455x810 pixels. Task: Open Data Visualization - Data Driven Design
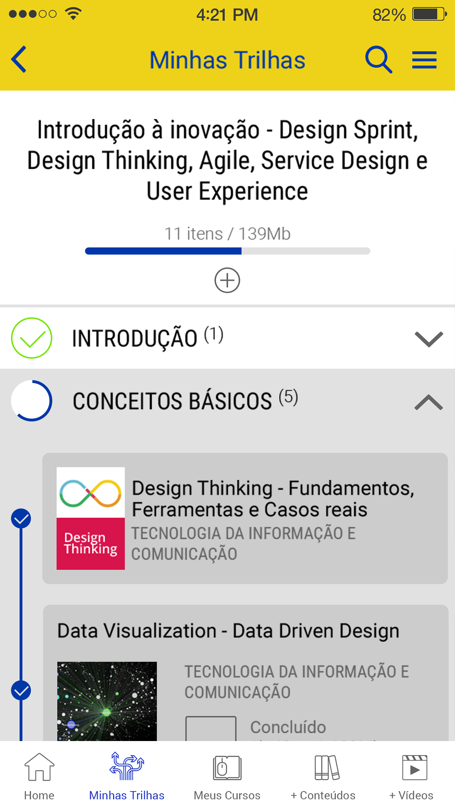(228, 631)
